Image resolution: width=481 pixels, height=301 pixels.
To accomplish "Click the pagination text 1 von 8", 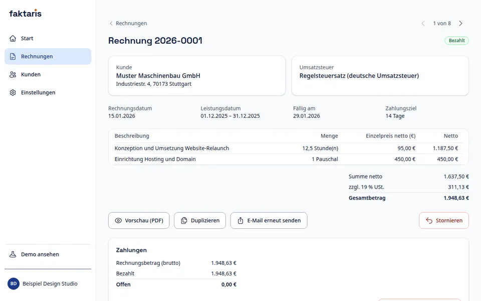I will point(442,24).
